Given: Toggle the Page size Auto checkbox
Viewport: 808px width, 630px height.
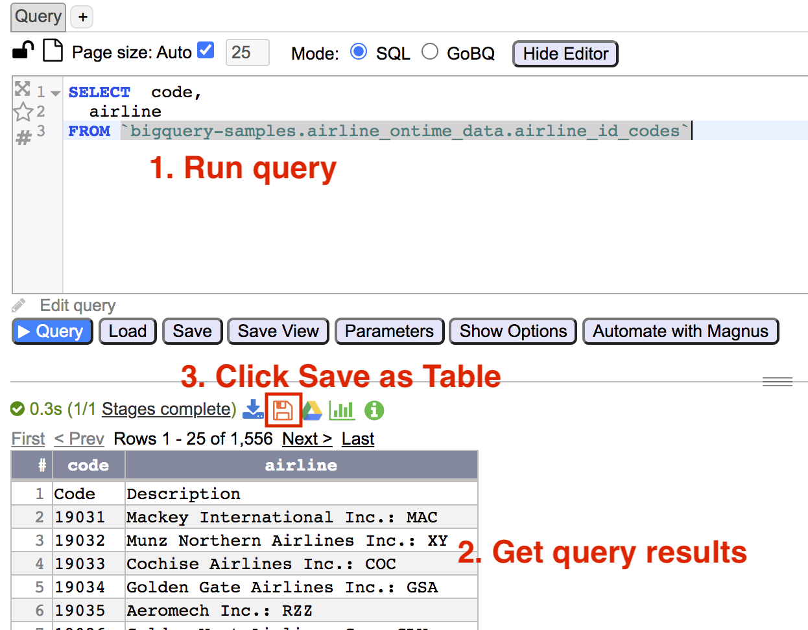Looking at the screenshot, I should pos(206,51).
